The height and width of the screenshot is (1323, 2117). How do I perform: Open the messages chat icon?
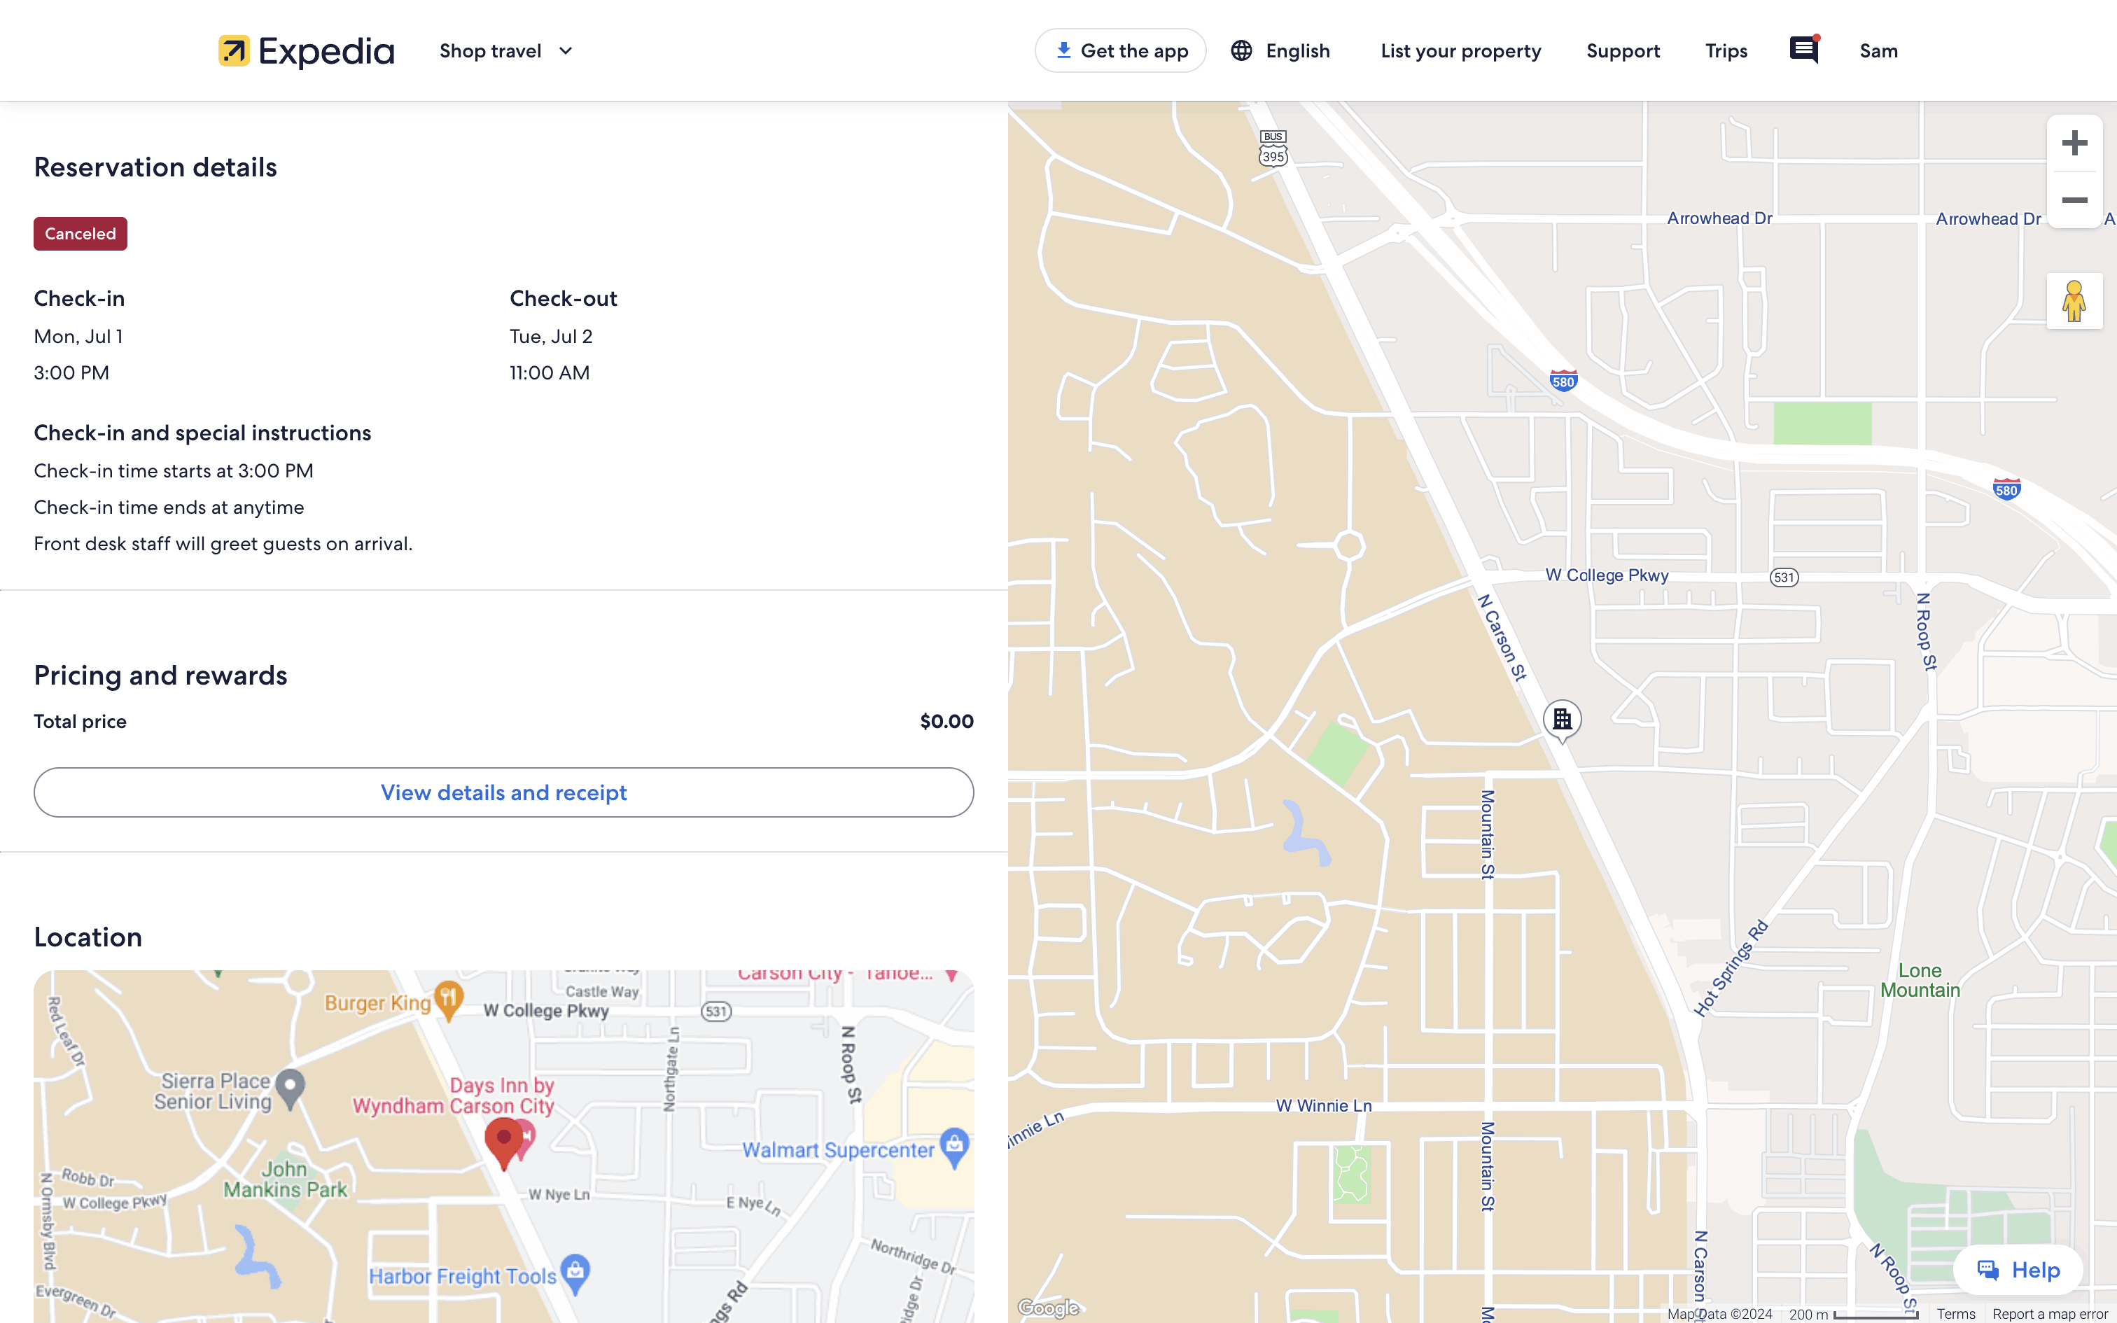click(x=1803, y=50)
